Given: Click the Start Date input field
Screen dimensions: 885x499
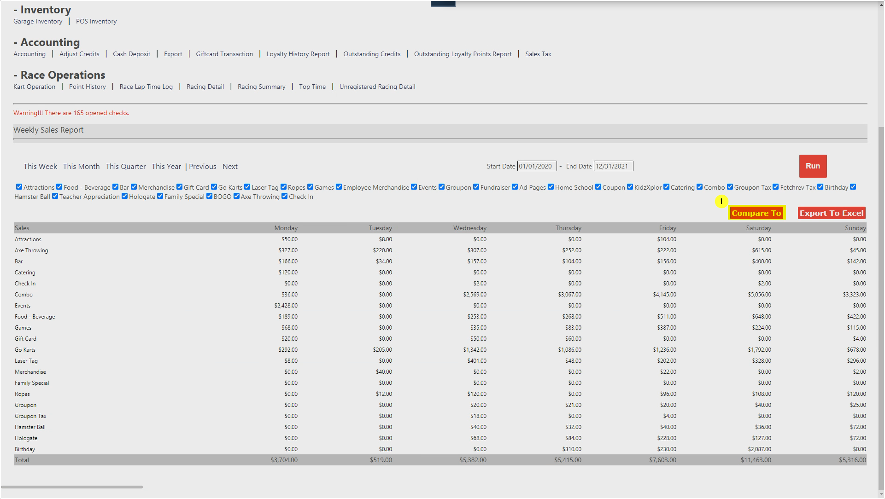Looking at the screenshot, I should (x=536, y=166).
